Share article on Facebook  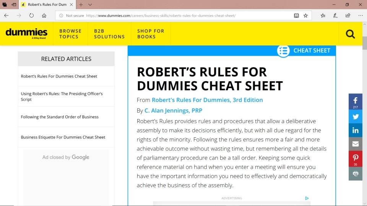355,101
